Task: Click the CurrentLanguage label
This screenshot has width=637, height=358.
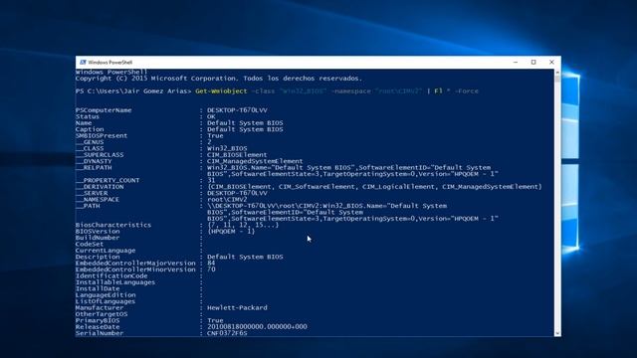Action: (106, 251)
